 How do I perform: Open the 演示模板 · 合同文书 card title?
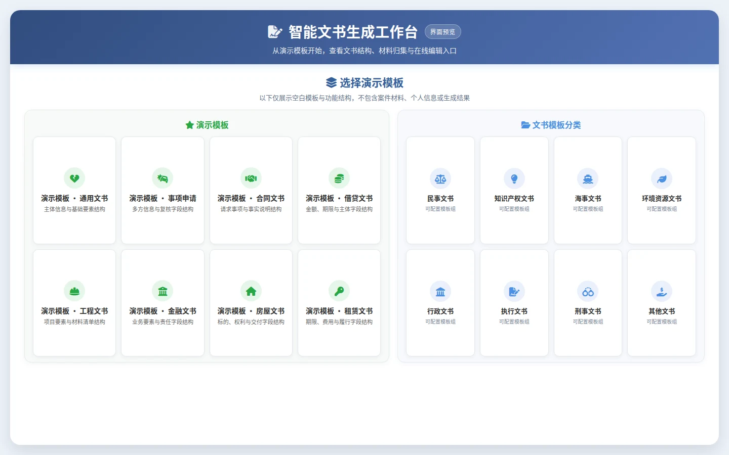pos(251,198)
